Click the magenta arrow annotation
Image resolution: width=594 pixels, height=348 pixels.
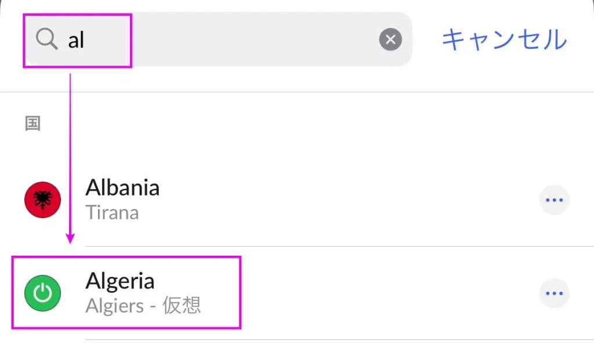[x=70, y=159]
